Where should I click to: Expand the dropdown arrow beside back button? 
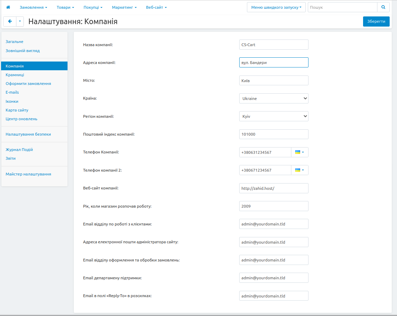click(20, 22)
